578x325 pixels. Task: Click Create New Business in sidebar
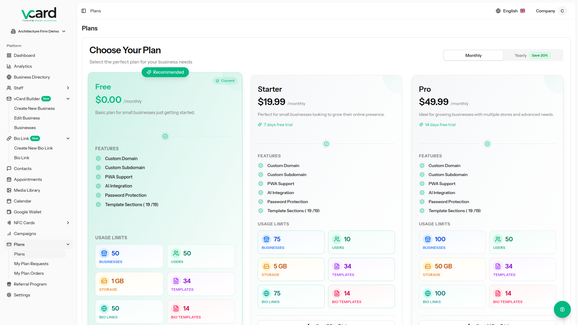[x=34, y=108]
